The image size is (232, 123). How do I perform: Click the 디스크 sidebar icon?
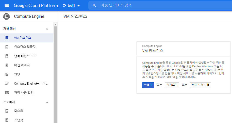(7, 111)
